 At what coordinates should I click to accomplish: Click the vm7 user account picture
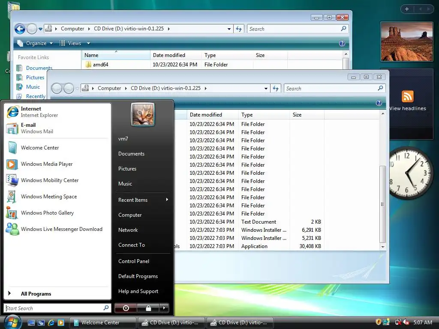(x=142, y=114)
